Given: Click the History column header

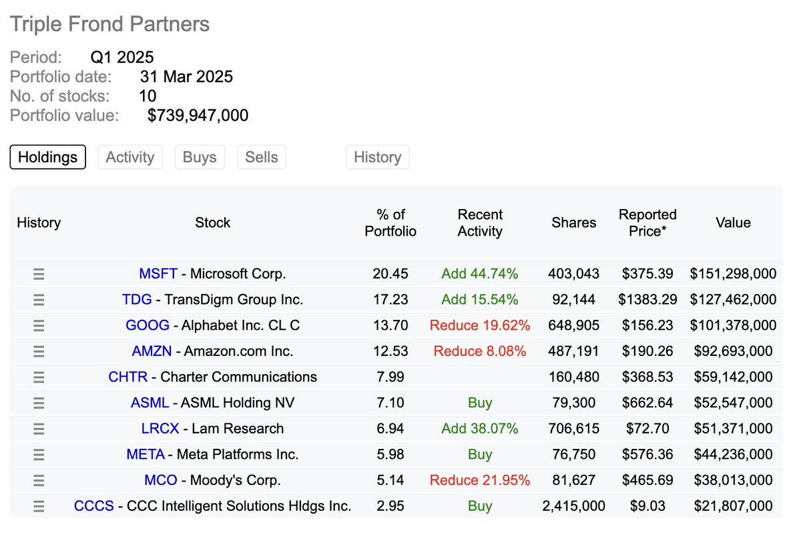Looking at the screenshot, I should (39, 222).
